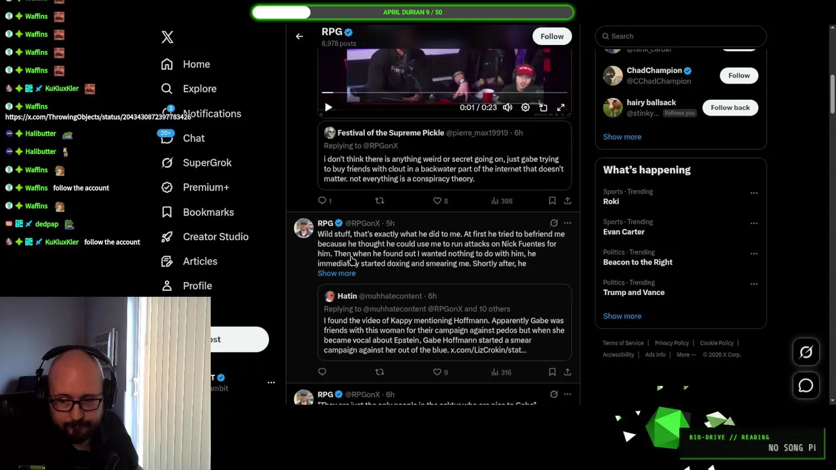Click the Articles icon in sidebar
Image resolution: width=836 pixels, height=470 pixels.
(x=167, y=261)
